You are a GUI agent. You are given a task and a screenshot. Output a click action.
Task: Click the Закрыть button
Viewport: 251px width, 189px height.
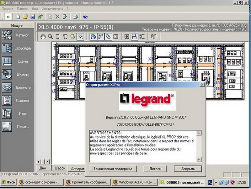click(188, 169)
